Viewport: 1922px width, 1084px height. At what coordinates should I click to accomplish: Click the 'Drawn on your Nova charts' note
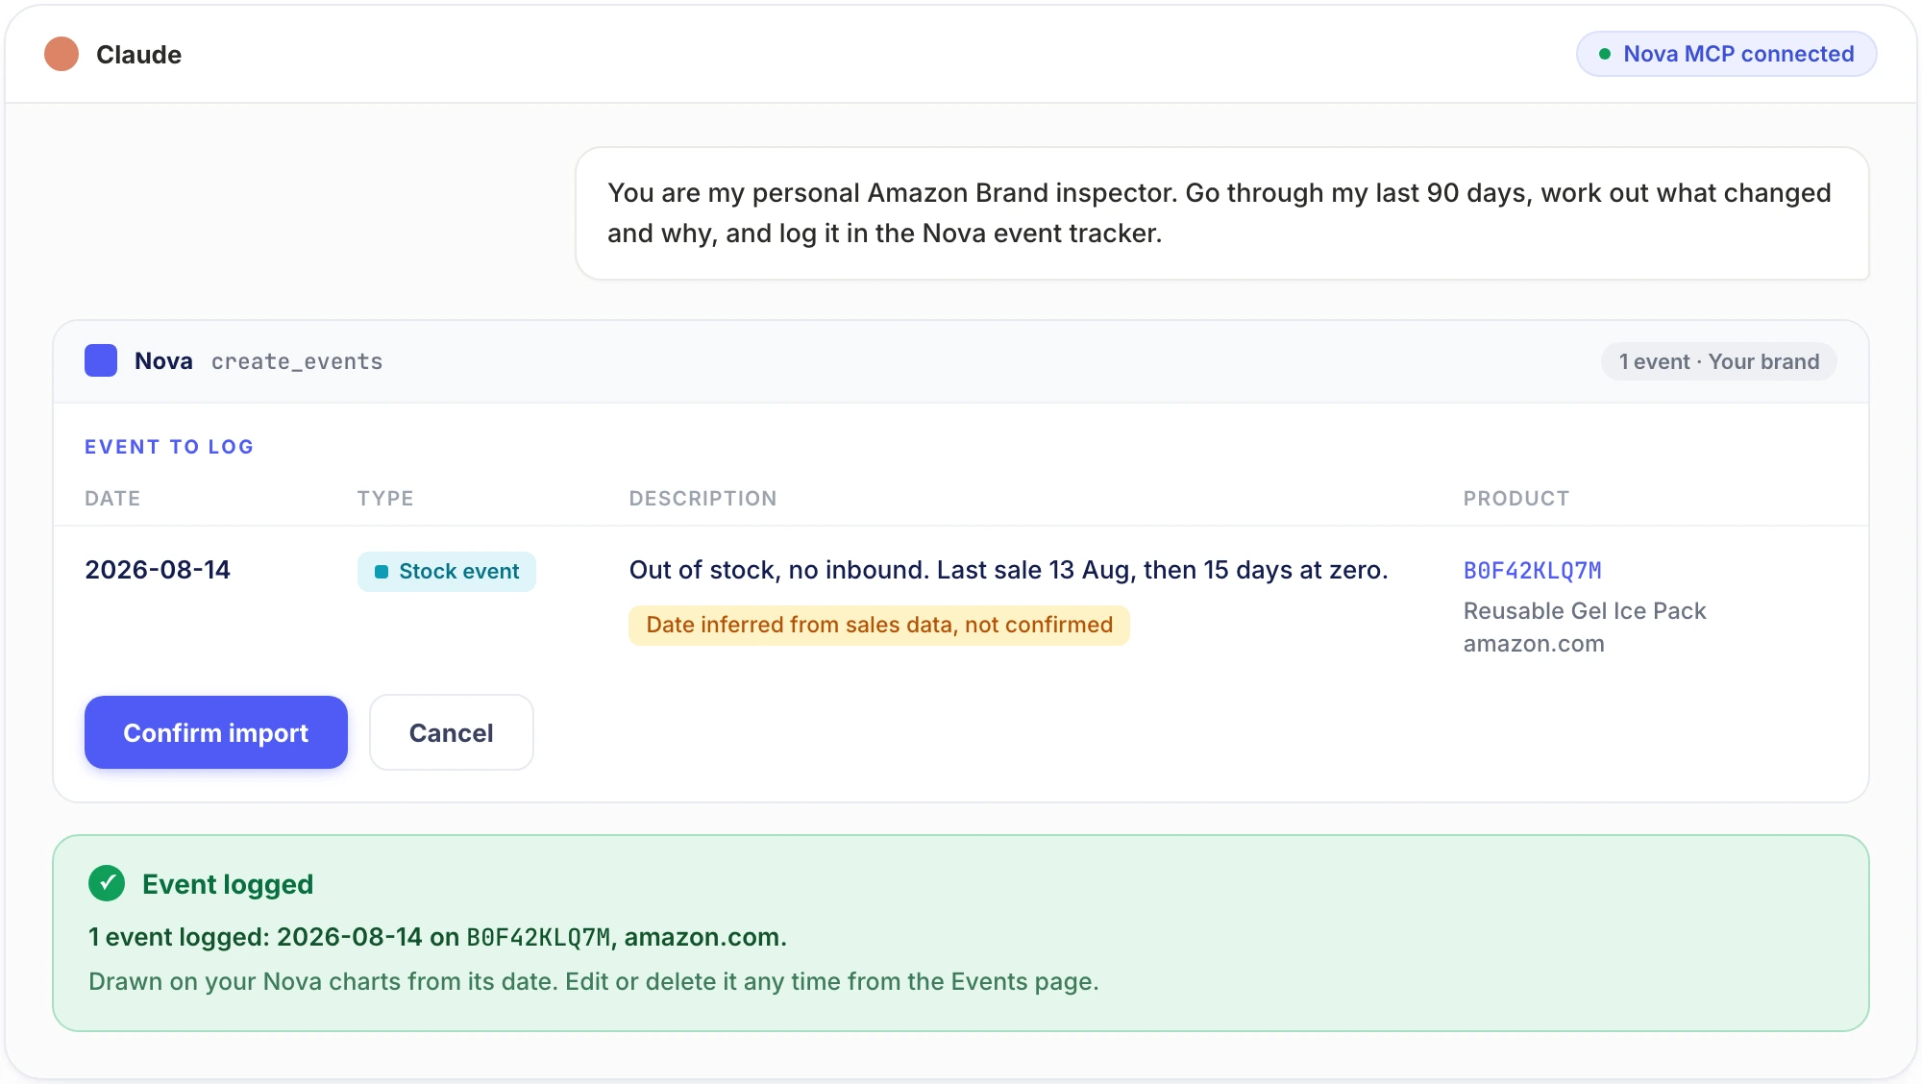[x=593, y=981]
